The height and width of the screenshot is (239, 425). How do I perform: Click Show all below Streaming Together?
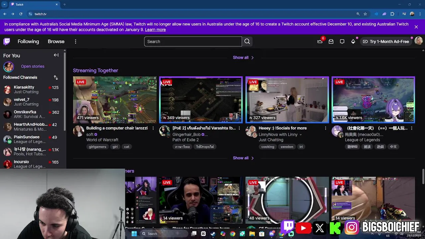(243, 158)
